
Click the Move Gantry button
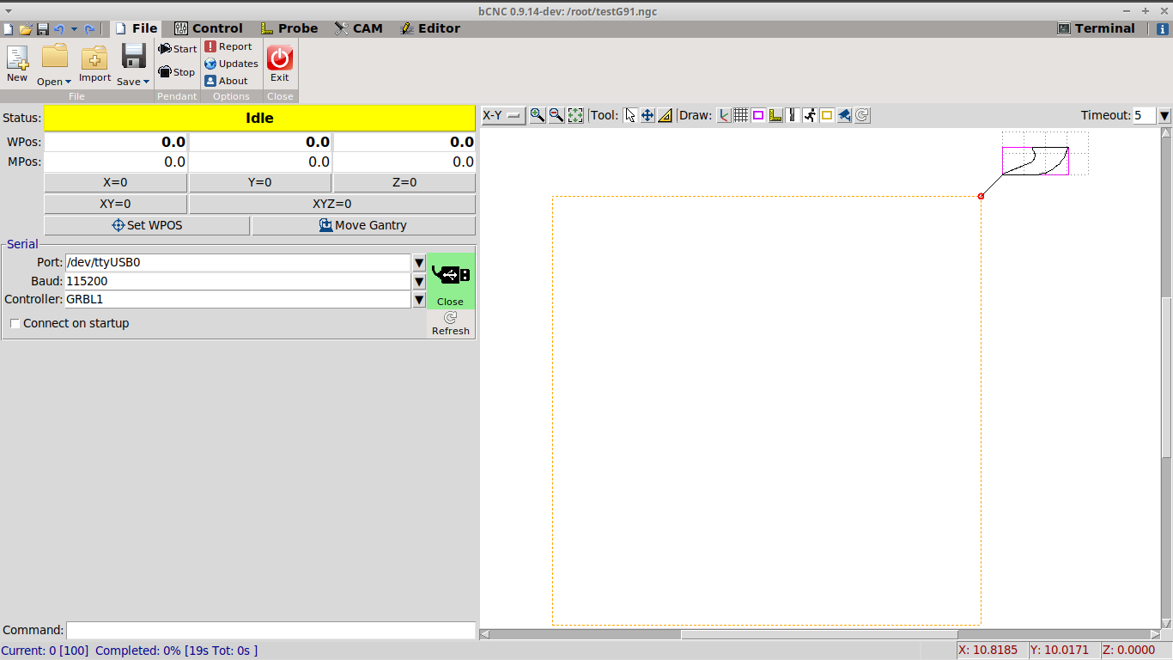pos(363,225)
